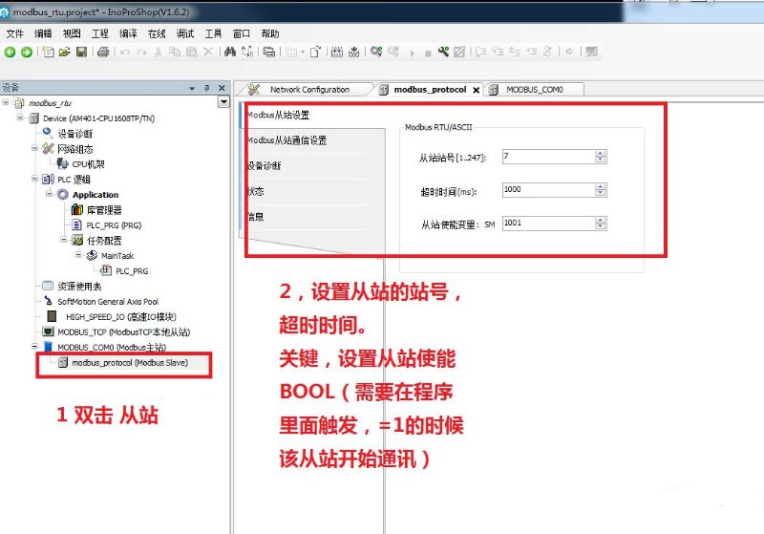Image resolution: width=764 pixels, height=534 pixels.
Task: Select SoftMotion General Axis Pool item
Action: [108, 302]
